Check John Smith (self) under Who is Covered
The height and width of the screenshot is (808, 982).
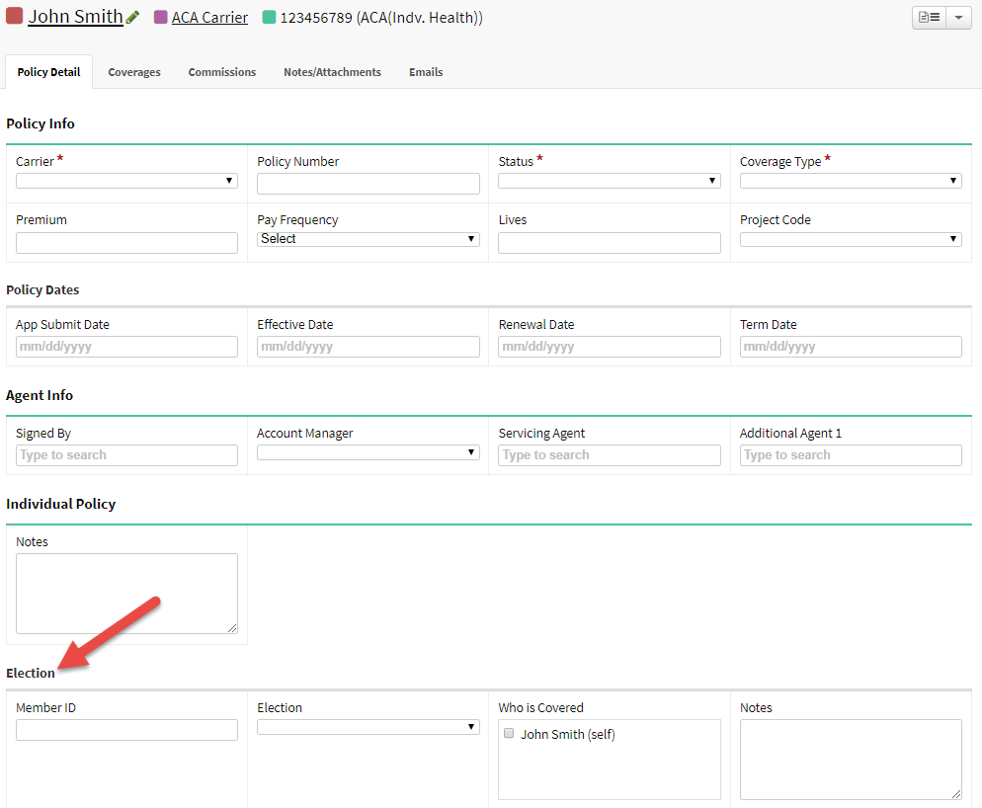pyautogui.click(x=509, y=733)
